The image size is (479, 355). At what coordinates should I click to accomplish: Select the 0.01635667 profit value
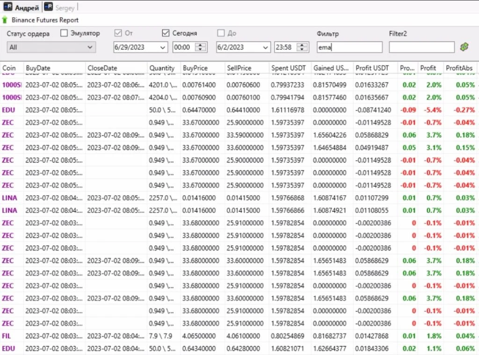(371, 98)
